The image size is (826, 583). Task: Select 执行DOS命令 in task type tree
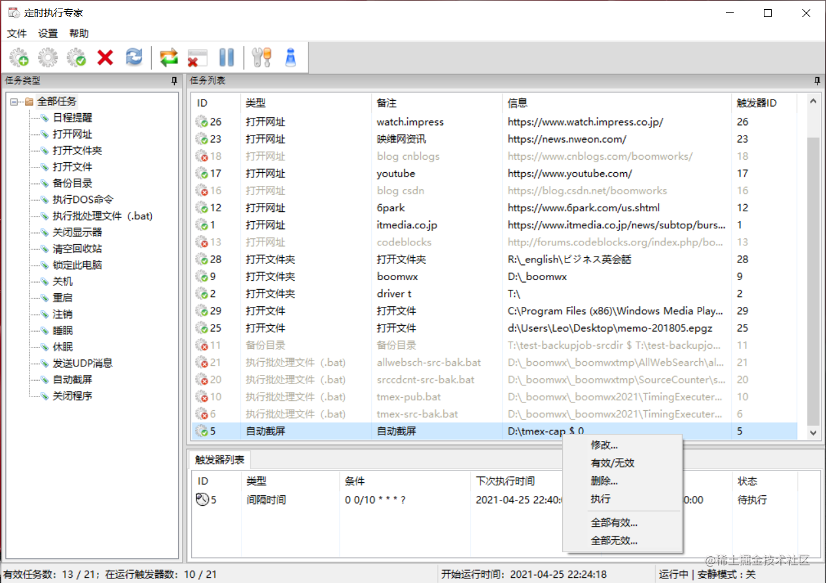pyautogui.click(x=83, y=200)
